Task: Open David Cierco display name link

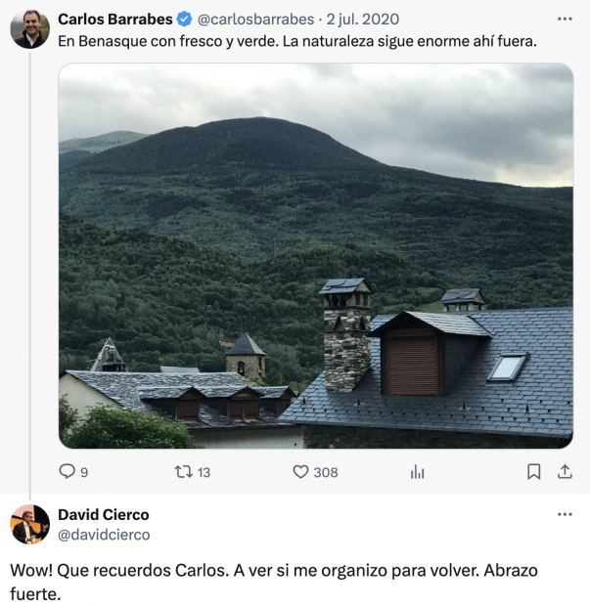Action: point(104,514)
